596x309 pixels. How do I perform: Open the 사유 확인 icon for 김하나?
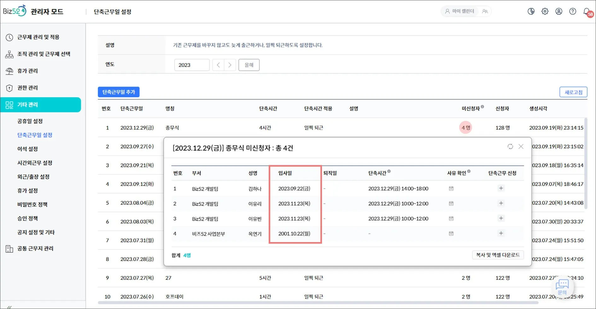coord(451,188)
